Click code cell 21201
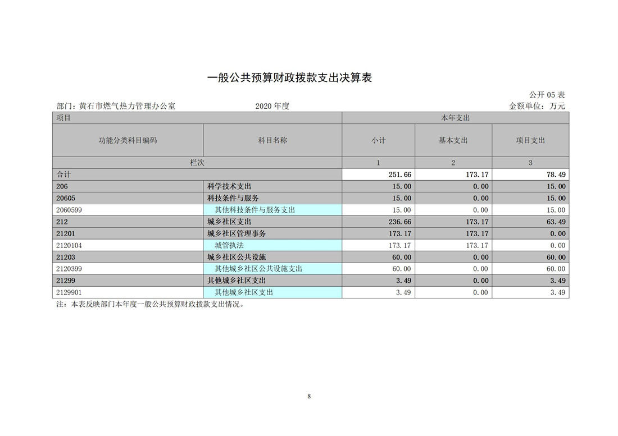 pyautogui.click(x=128, y=234)
